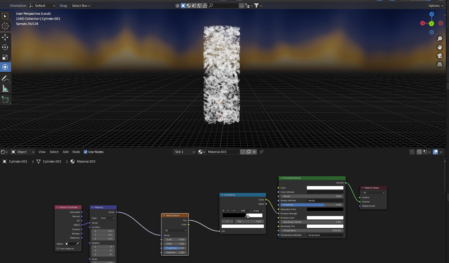
Task: Open Options dropdown at top right
Action: [435, 6]
